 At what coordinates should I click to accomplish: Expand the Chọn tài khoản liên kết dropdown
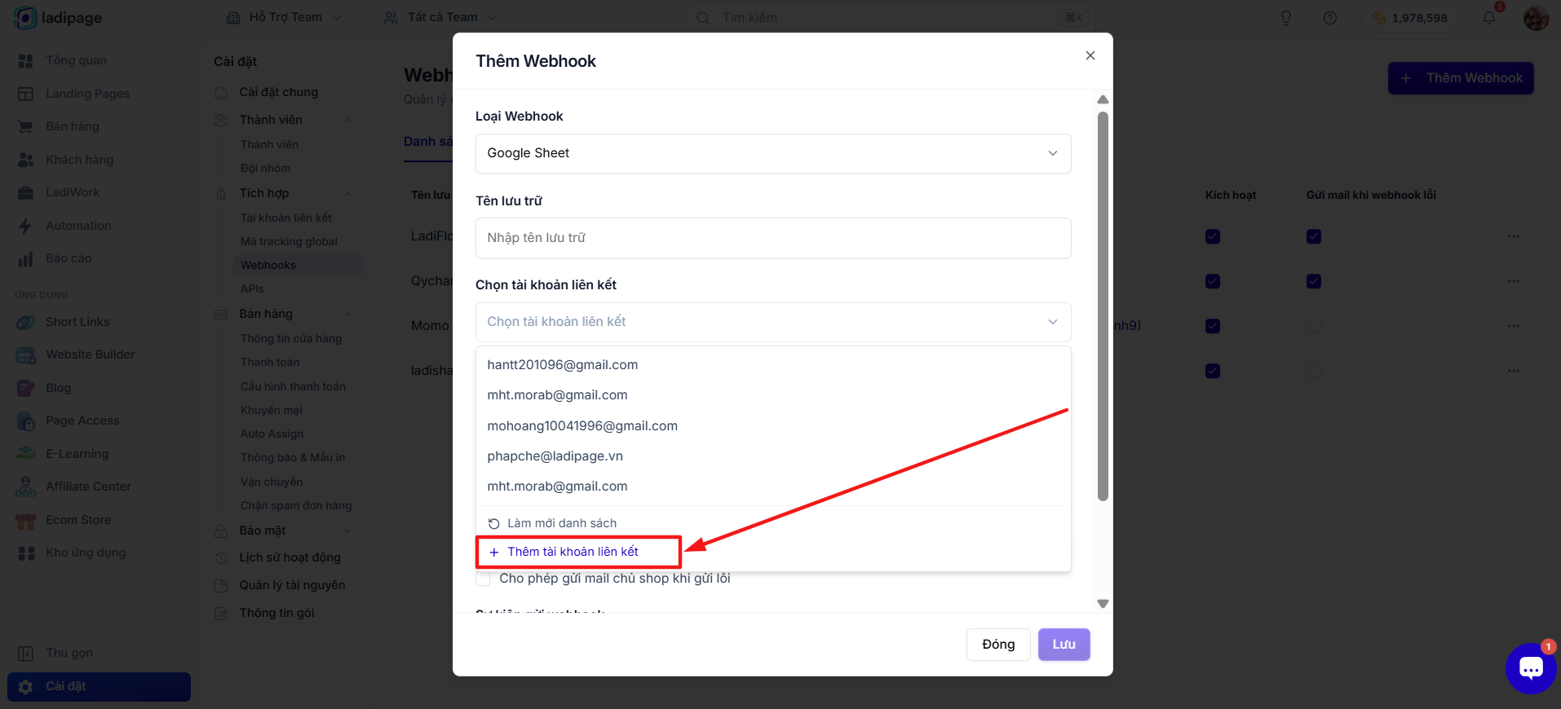pyautogui.click(x=773, y=322)
